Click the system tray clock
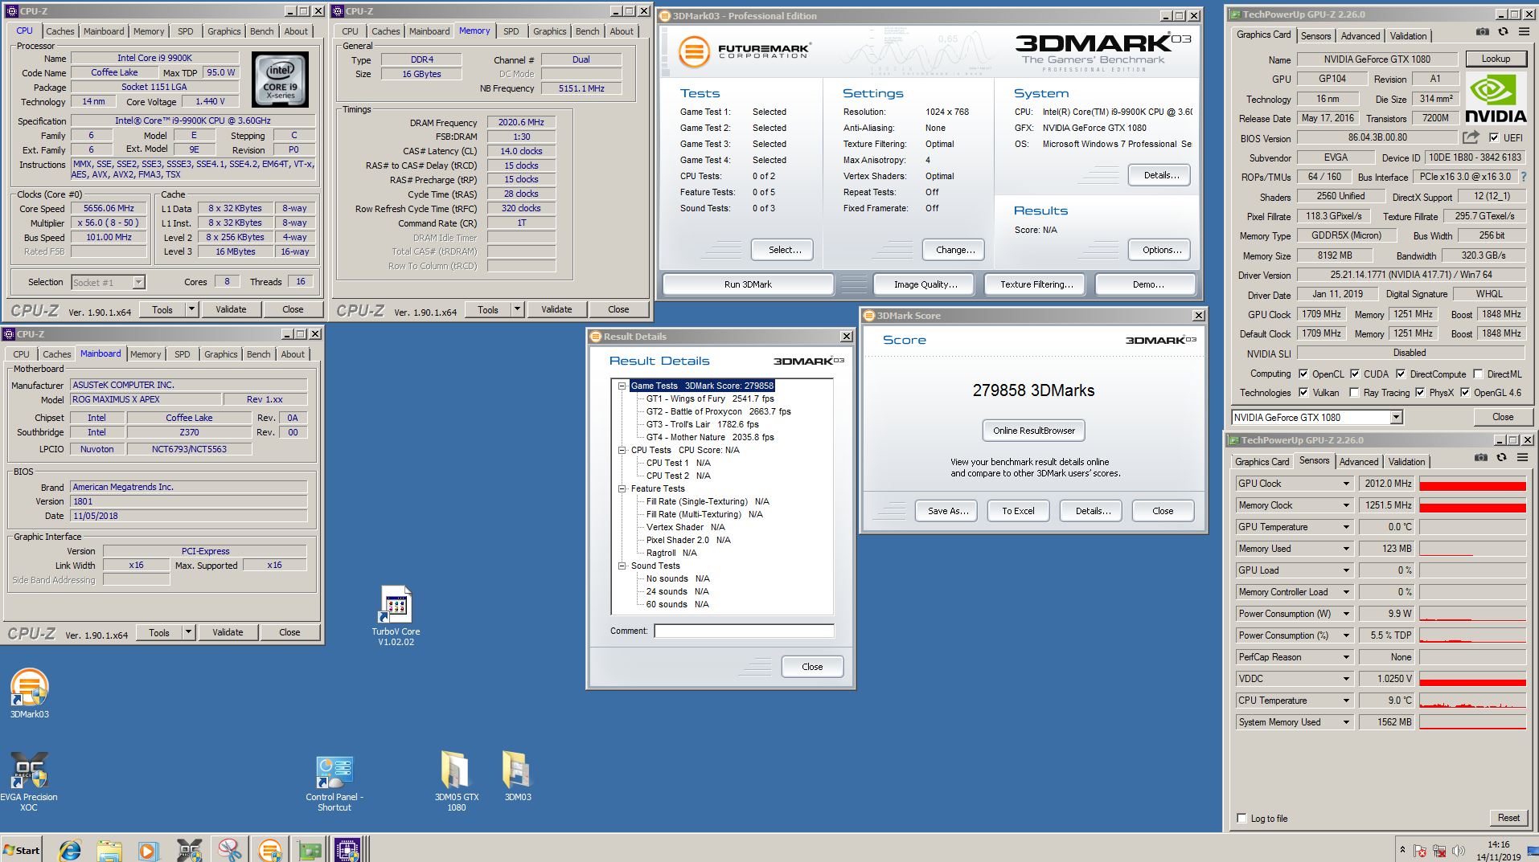 tap(1498, 851)
